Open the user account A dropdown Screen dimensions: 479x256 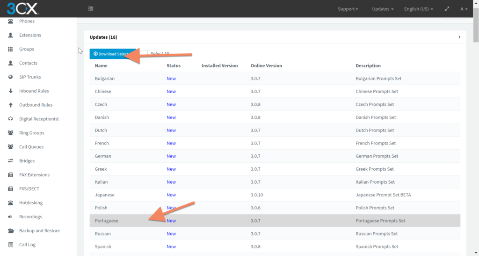pyautogui.click(x=464, y=9)
